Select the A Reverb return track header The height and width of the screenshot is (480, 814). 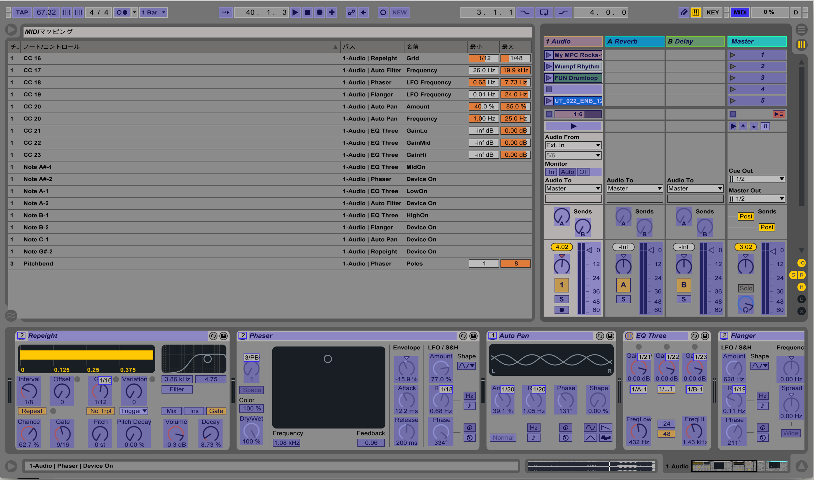point(634,41)
